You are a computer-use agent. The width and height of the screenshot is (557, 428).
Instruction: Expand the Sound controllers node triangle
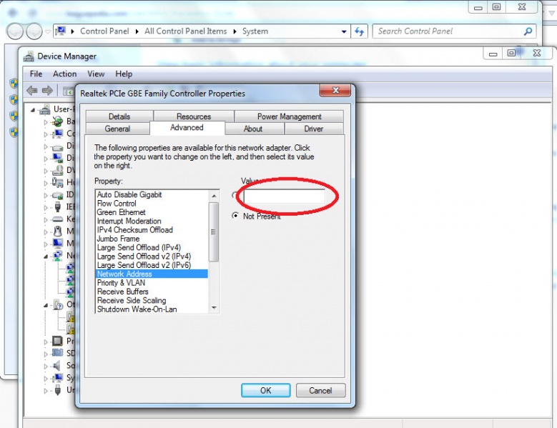coord(46,367)
